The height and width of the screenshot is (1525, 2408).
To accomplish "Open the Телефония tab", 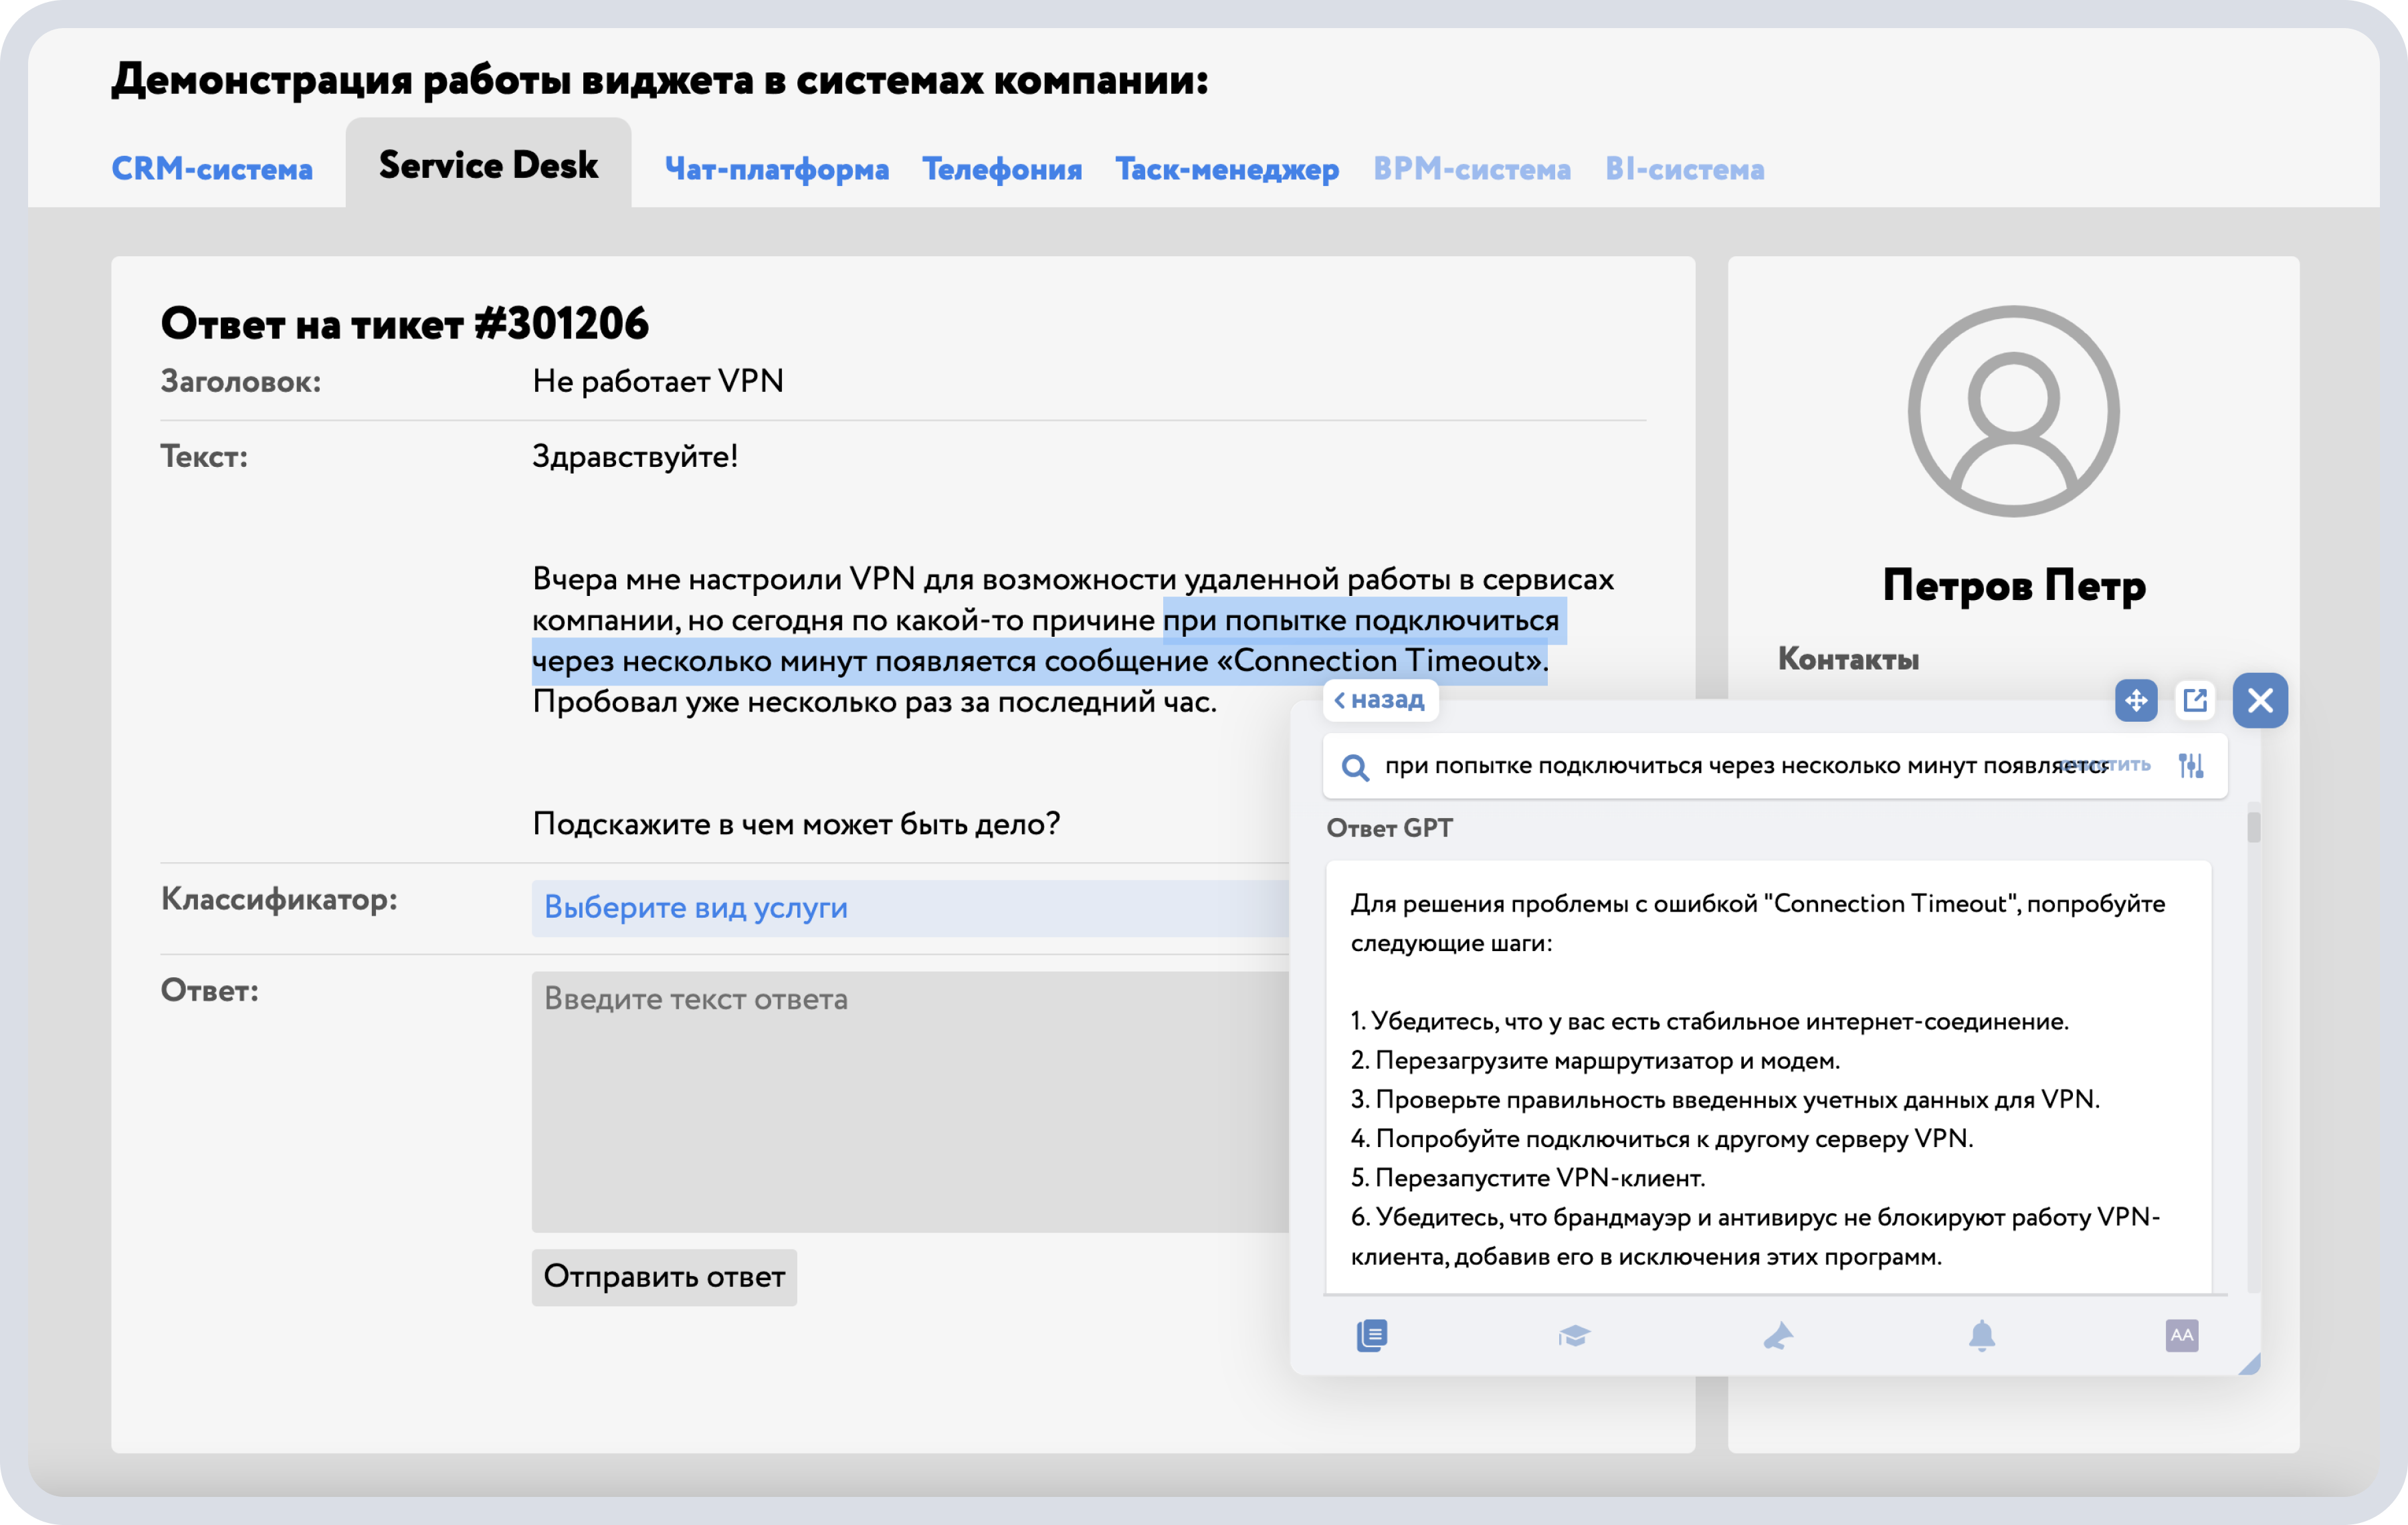I will coord(1002,168).
